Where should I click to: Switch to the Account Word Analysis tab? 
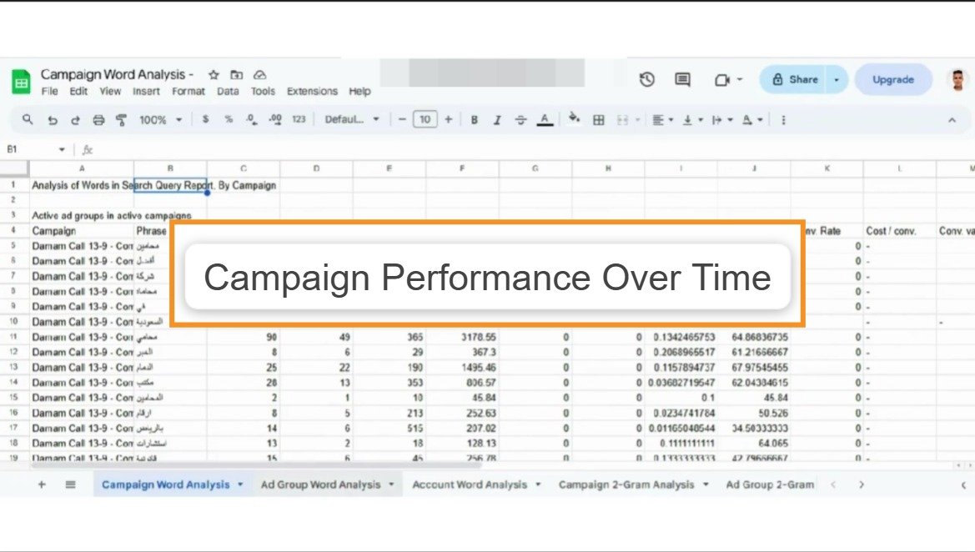point(470,484)
